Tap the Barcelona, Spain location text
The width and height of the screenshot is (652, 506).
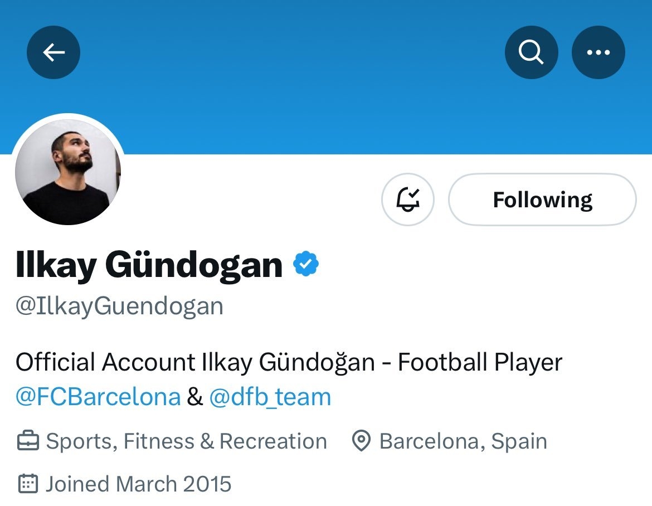click(463, 441)
